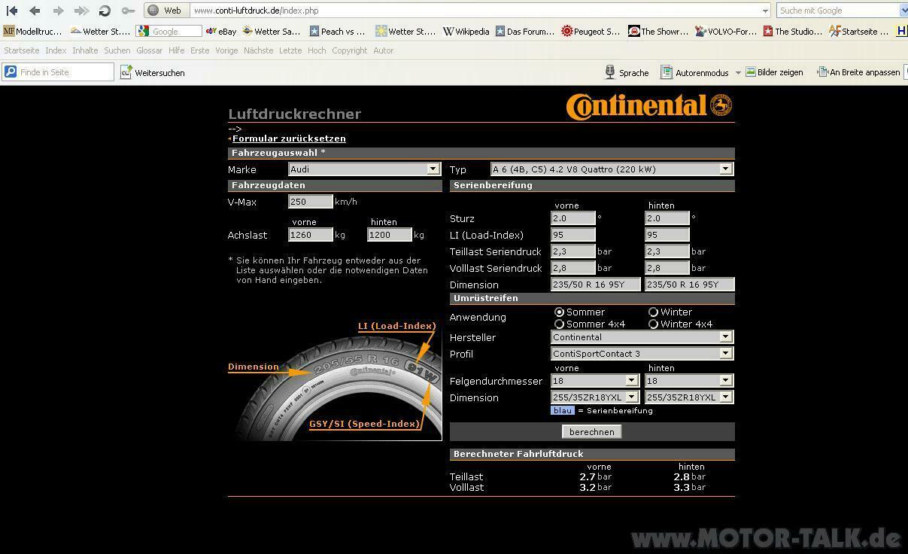Open the The Showr... bookmark
Screen dimensions: 908x554
[x=658, y=31]
